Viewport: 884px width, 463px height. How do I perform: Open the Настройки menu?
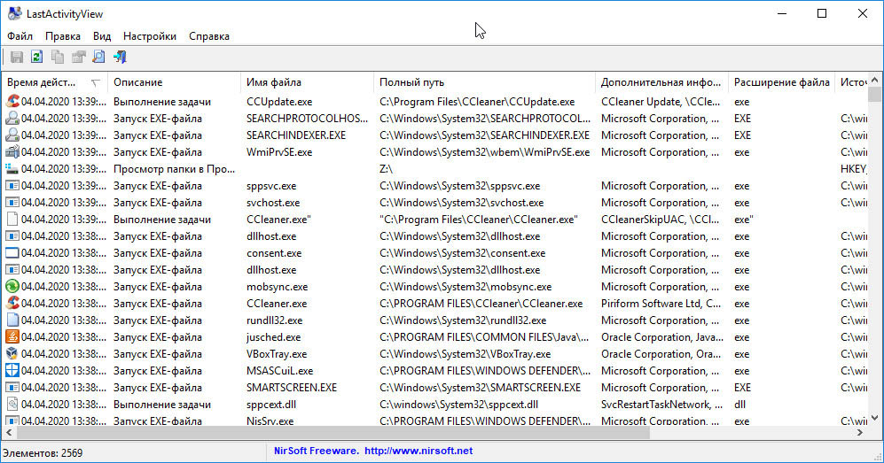tap(150, 36)
